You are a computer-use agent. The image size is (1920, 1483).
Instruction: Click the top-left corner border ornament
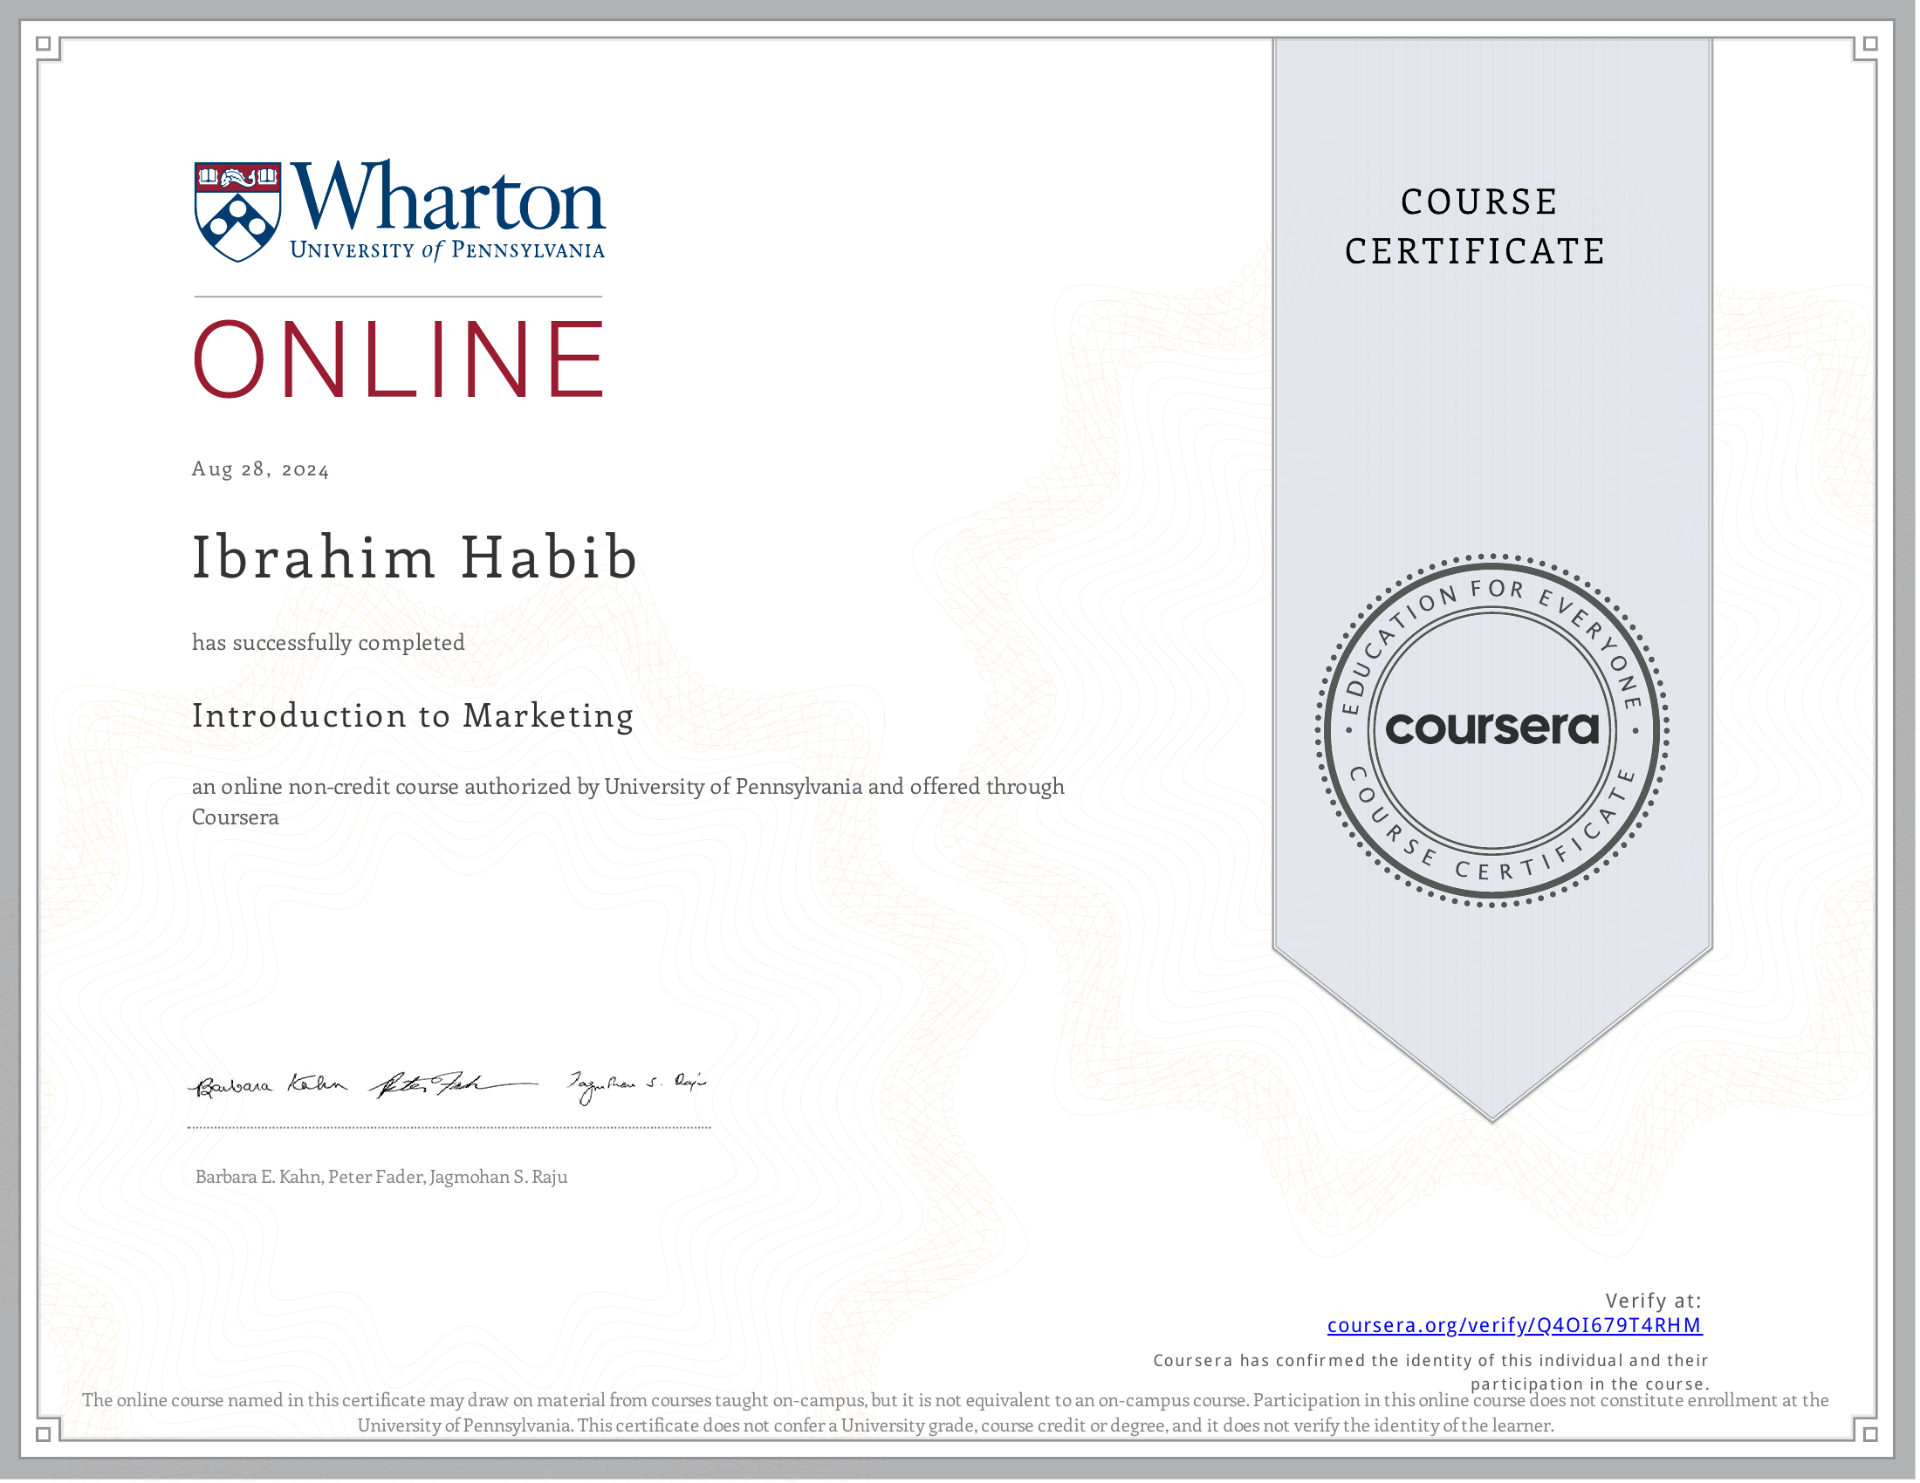(44, 44)
